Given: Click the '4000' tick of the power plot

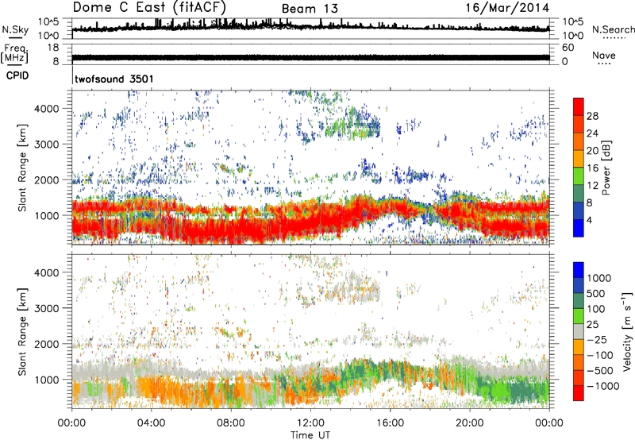Looking at the screenshot, I should pos(46,109).
